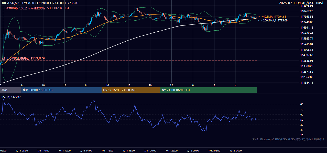Click price axis value 116432.44

coord(307,33)
